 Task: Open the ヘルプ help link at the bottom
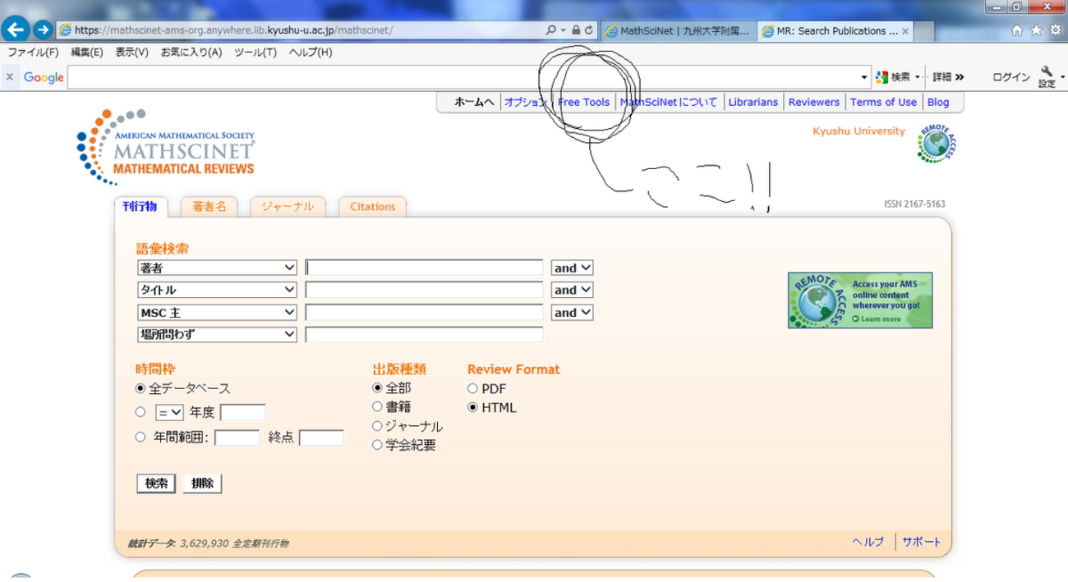[x=868, y=542]
